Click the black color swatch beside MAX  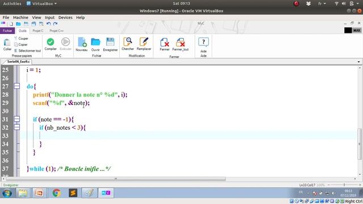tap(348, 30)
